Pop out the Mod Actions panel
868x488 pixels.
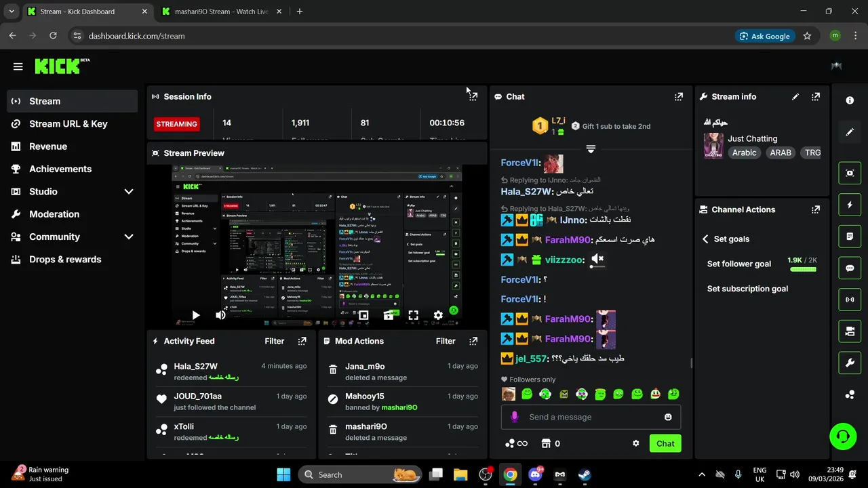[x=473, y=341]
